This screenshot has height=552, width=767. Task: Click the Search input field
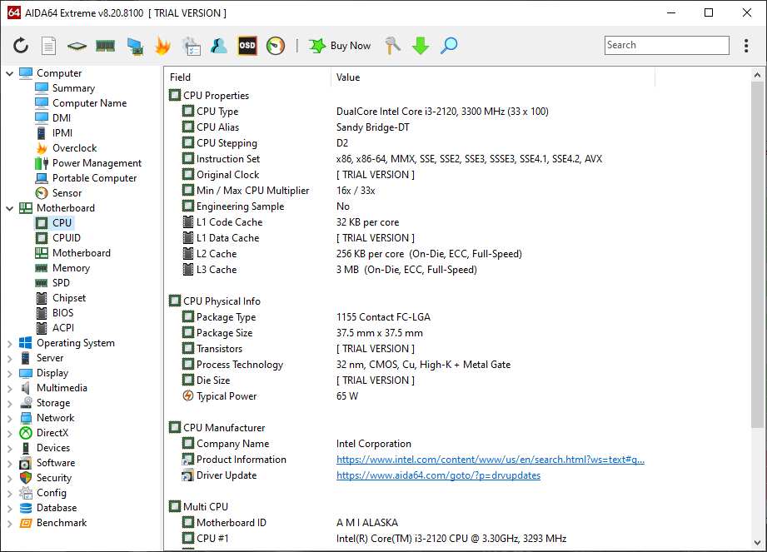(x=666, y=46)
